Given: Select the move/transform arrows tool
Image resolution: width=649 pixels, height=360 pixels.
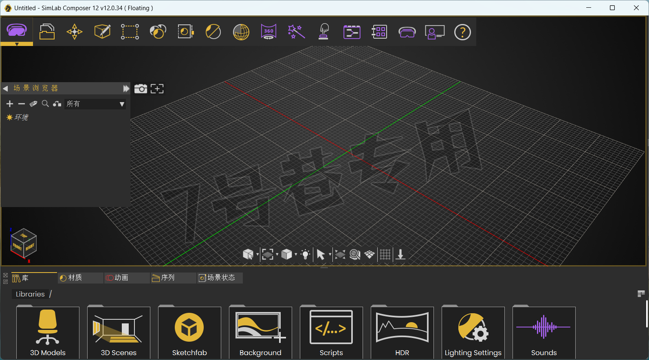Looking at the screenshot, I should [x=75, y=32].
